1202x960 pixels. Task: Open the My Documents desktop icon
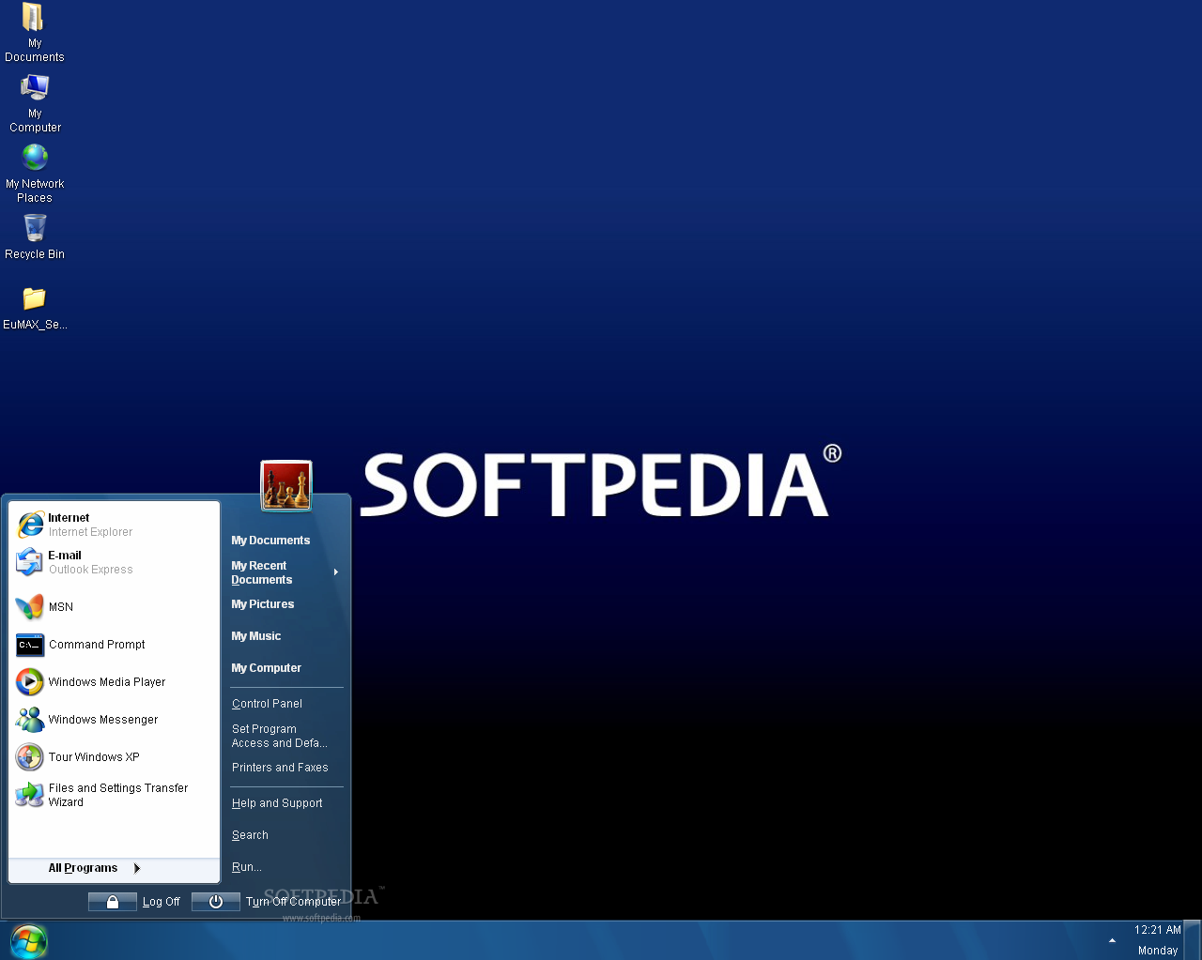point(34,17)
